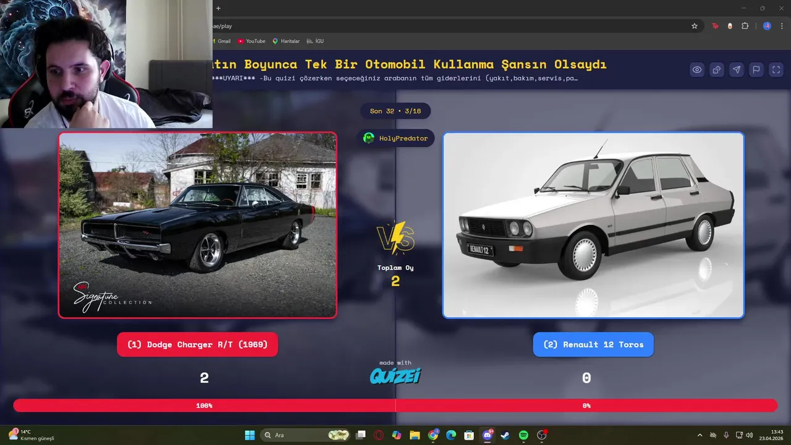Expand the system tray hidden icons chevron
Screen dimensions: 791x445
[x=700, y=435]
